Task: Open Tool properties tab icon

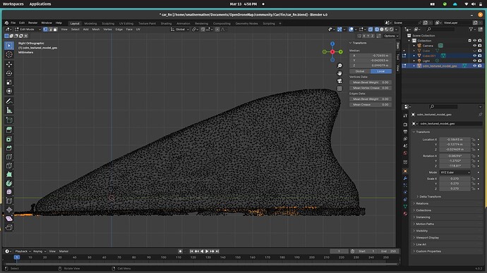Action: click(405, 115)
